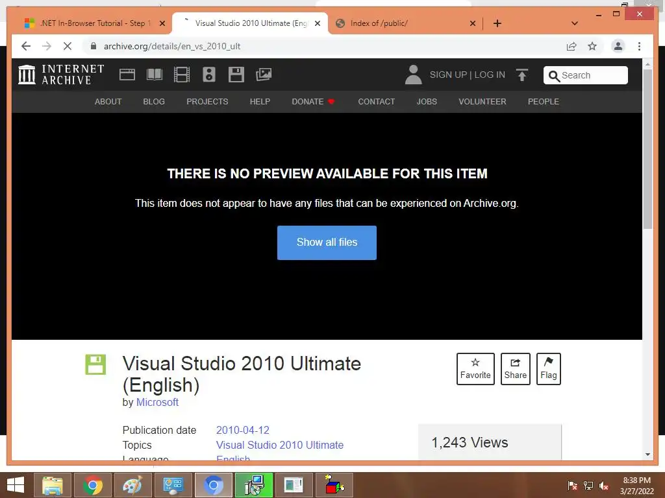Bookmark this tab with the star

(592, 46)
